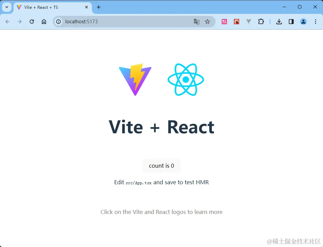Maximize the browser window

point(300,7)
